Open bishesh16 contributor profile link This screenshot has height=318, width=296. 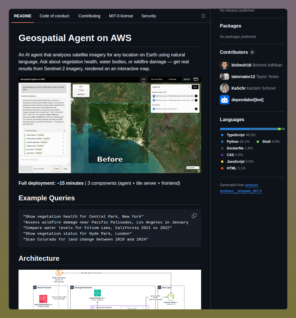(x=257, y=65)
